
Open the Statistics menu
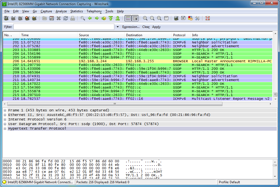click(76, 11)
